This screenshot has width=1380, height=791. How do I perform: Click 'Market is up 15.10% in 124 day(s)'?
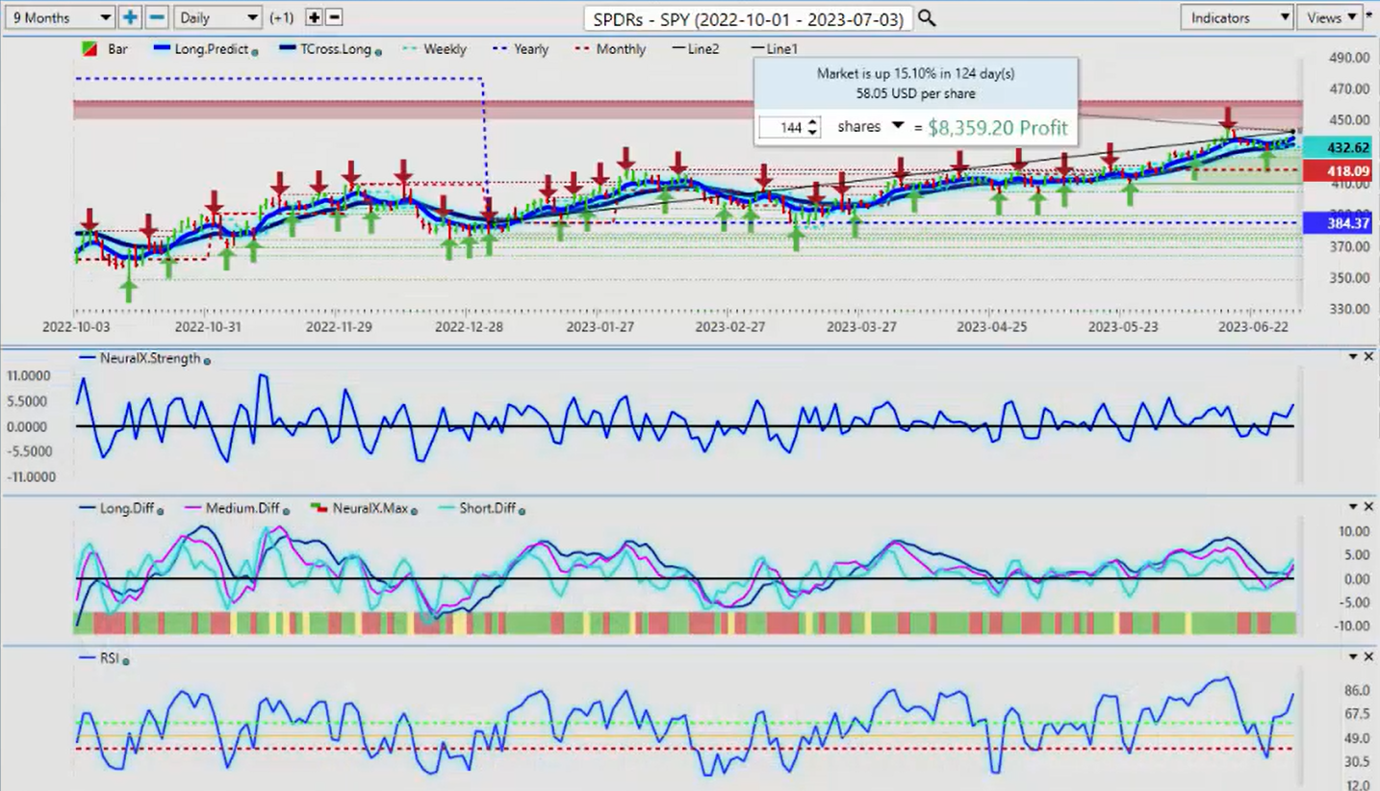[915, 73]
